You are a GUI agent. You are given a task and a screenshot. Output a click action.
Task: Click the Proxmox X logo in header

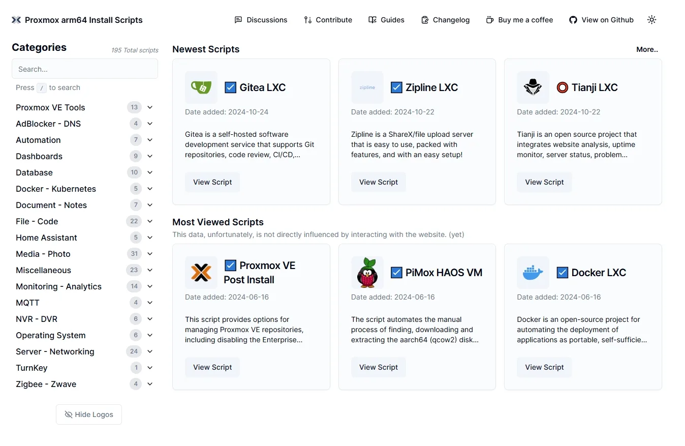[x=16, y=20]
